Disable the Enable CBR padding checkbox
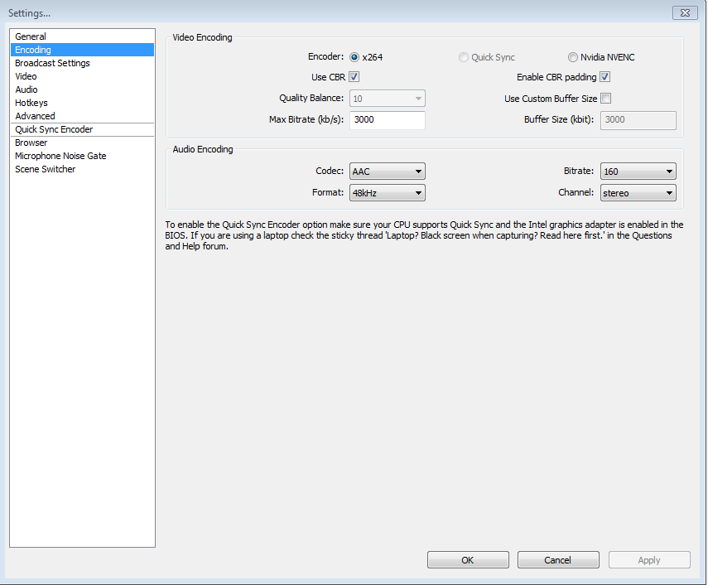The image size is (708, 585). tap(605, 77)
